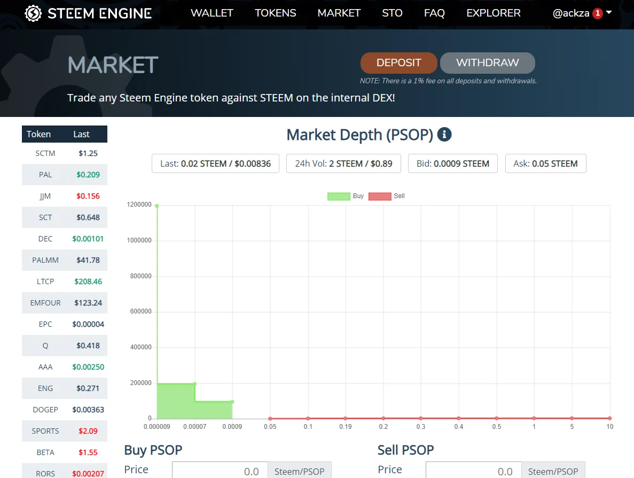Viewport: 634px width, 478px height.
Task: Select the SPORTS token row
Action: (x=65, y=431)
